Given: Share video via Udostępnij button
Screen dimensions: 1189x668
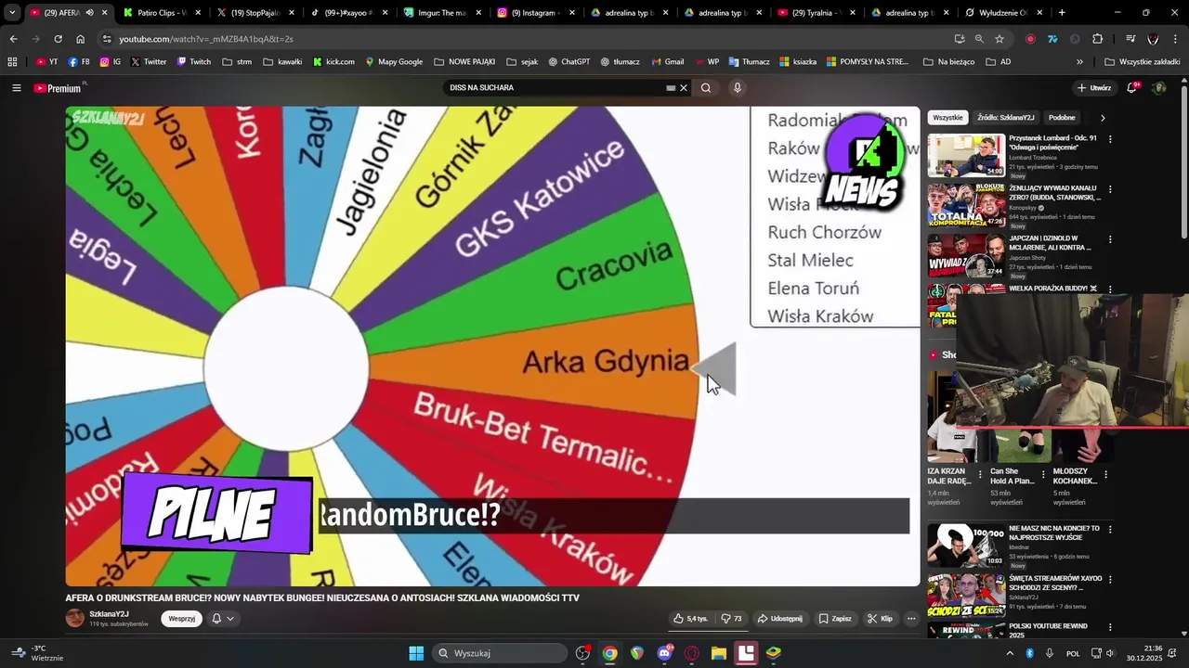Looking at the screenshot, I should tap(779, 619).
